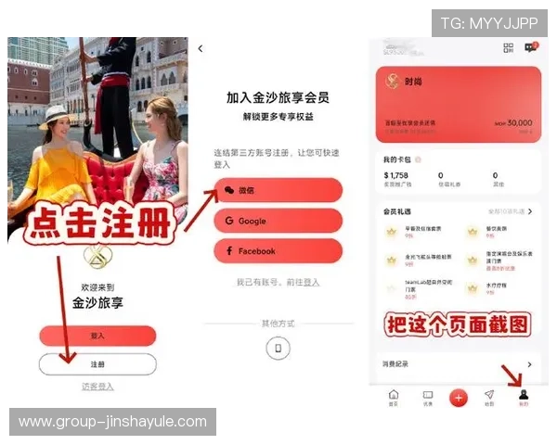Open the offers tab next to home
This screenshot has height=445, width=557.
coord(428,398)
